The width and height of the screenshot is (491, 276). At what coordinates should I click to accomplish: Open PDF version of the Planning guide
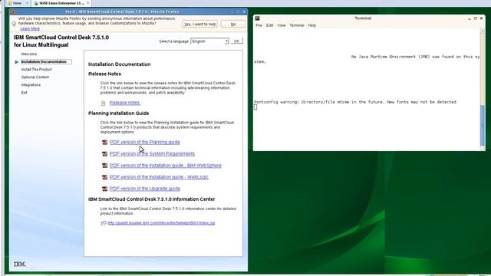[145, 142]
